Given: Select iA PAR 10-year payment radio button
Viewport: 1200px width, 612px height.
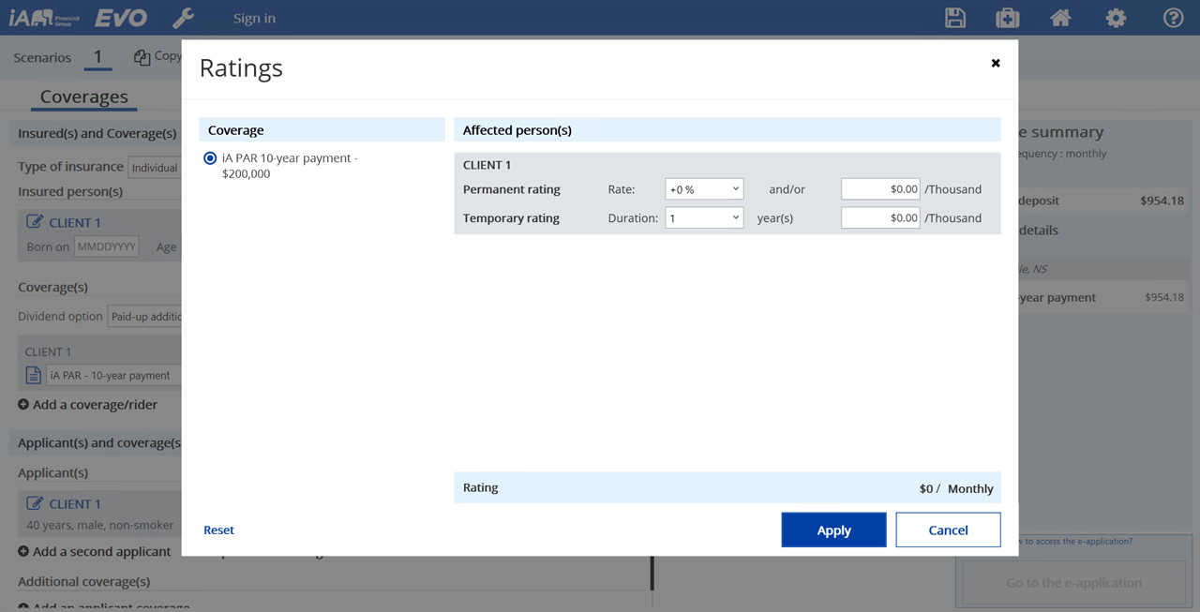Looking at the screenshot, I should pos(210,158).
